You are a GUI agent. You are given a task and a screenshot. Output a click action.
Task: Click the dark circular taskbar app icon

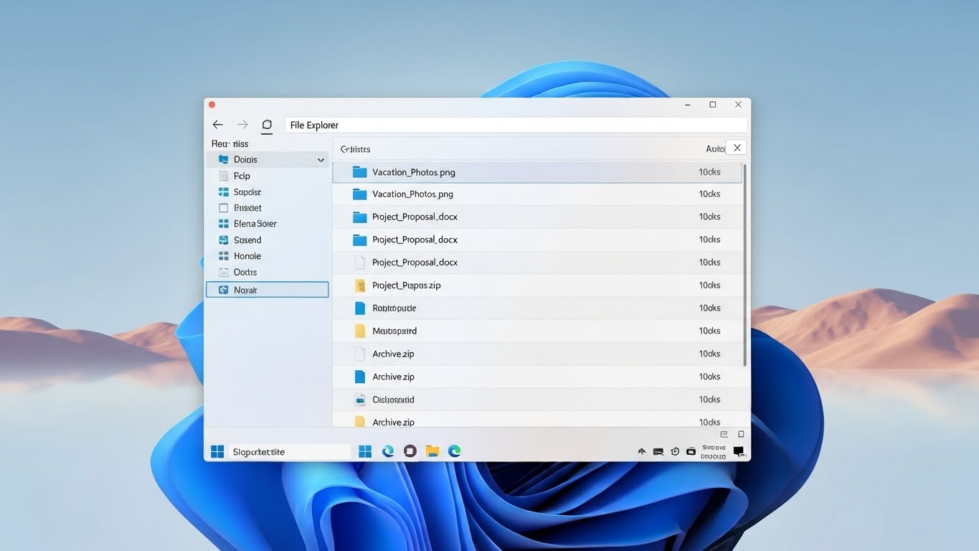(x=410, y=451)
